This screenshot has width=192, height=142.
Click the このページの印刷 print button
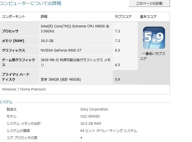tap(149, 3)
